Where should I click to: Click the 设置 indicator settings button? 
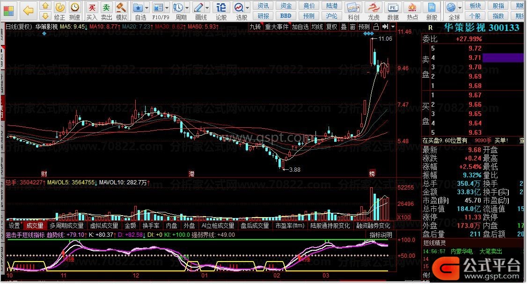tap(15, 226)
